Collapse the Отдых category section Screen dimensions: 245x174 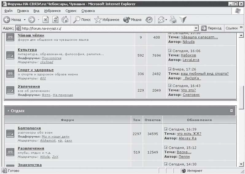pos(231,111)
